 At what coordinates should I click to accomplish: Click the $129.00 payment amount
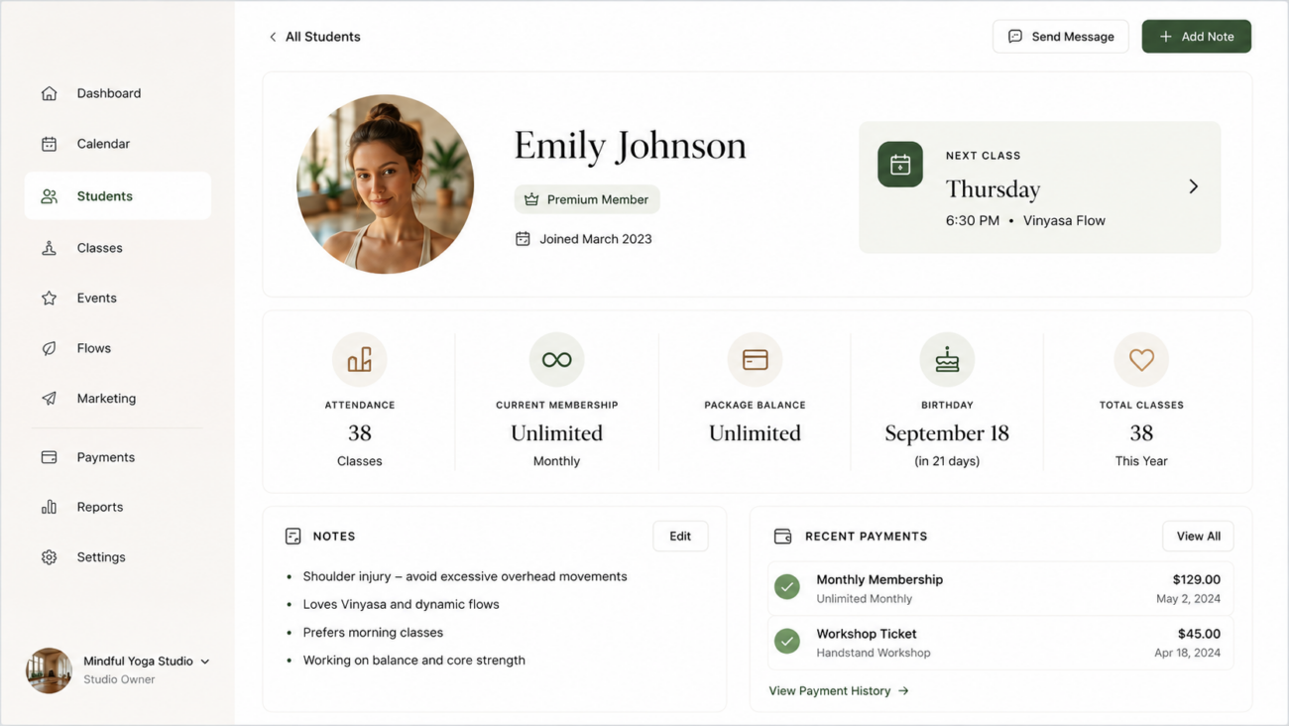point(1197,579)
